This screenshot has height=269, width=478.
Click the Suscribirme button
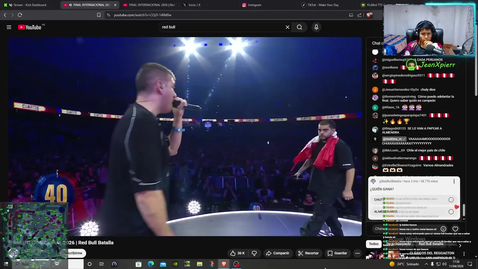coord(73,253)
